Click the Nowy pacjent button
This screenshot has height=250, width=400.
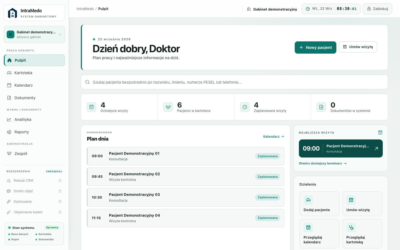[316, 47]
